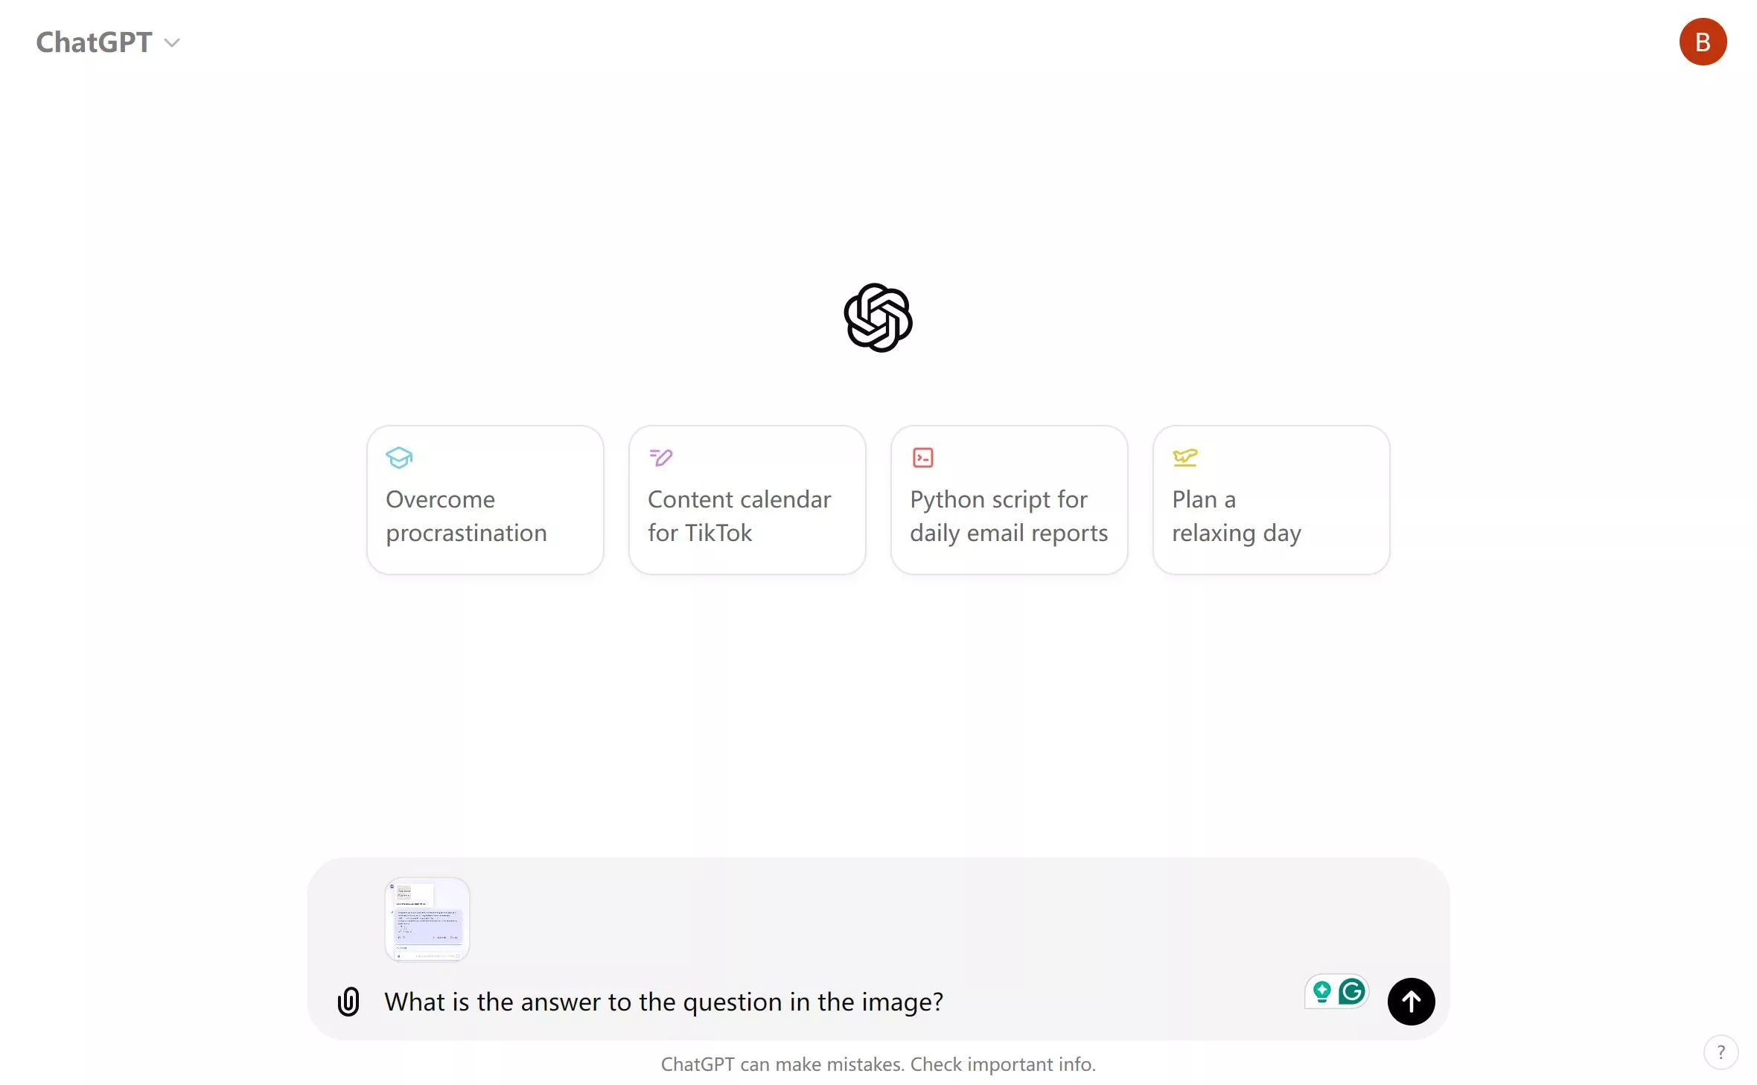Image resolution: width=1757 pixels, height=1085 pixels.
Task: Click the disclaimer text about ChatGPT mistakes
Action: (x=878, y=1063)
